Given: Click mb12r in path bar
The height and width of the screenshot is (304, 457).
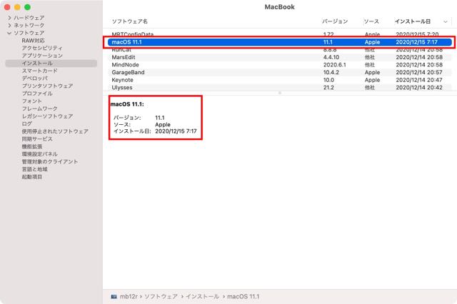Looking at the screenshot, I should pos(129,297).
